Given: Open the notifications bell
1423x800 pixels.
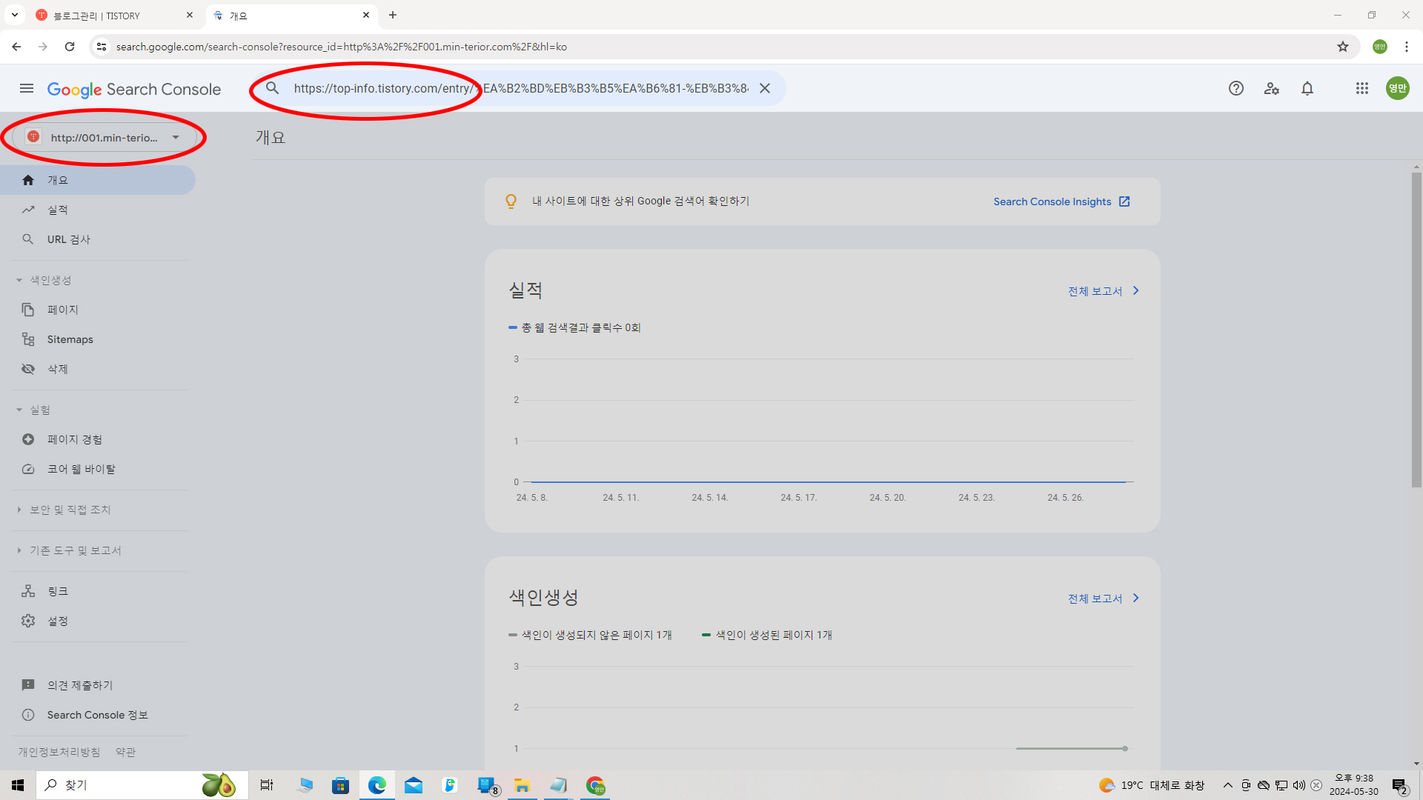Looking at the screenshot, I should click(x=1307, y=89).
